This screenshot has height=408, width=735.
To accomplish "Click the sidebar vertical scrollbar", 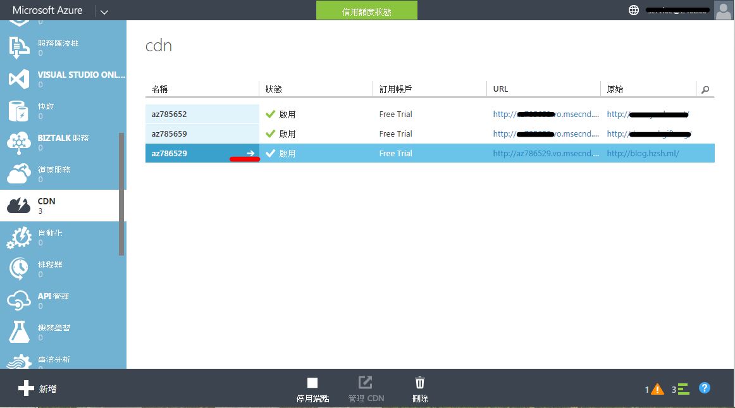I will pos(121,194).
